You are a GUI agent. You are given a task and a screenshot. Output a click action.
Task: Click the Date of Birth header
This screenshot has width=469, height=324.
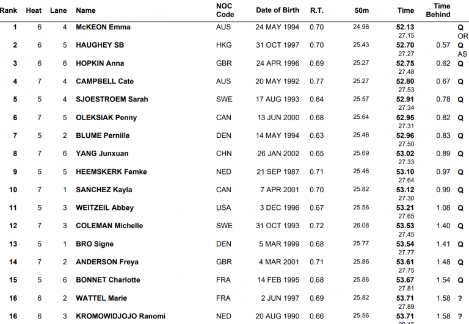[277, 10]
